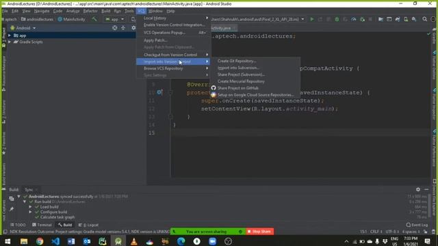Click setContentView line in editor
This screenshot has width=438, height=246.
click(x=269, y=109)
